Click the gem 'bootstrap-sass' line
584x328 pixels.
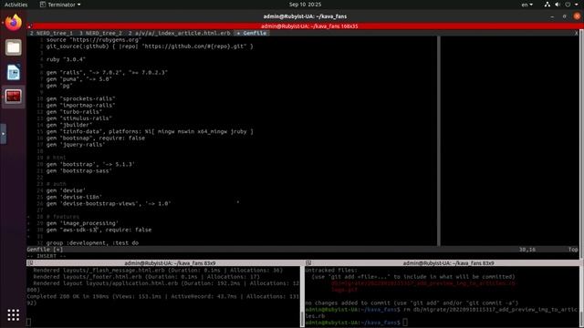(x=79, y=171)
